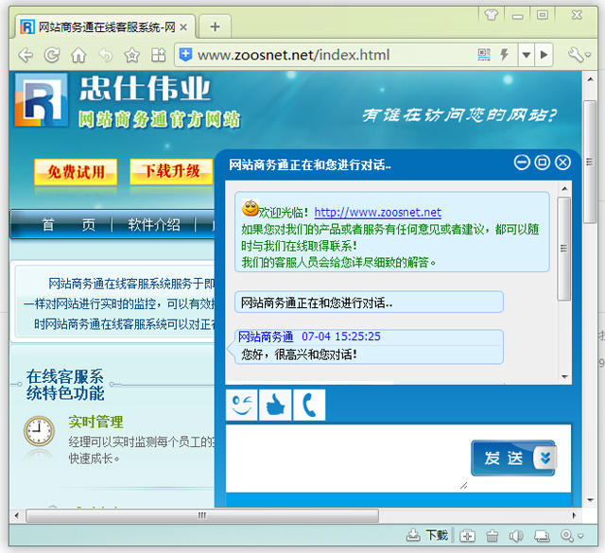Click the URL address field
The width and height of the screenshot is (605, 553).
point(332,55)
